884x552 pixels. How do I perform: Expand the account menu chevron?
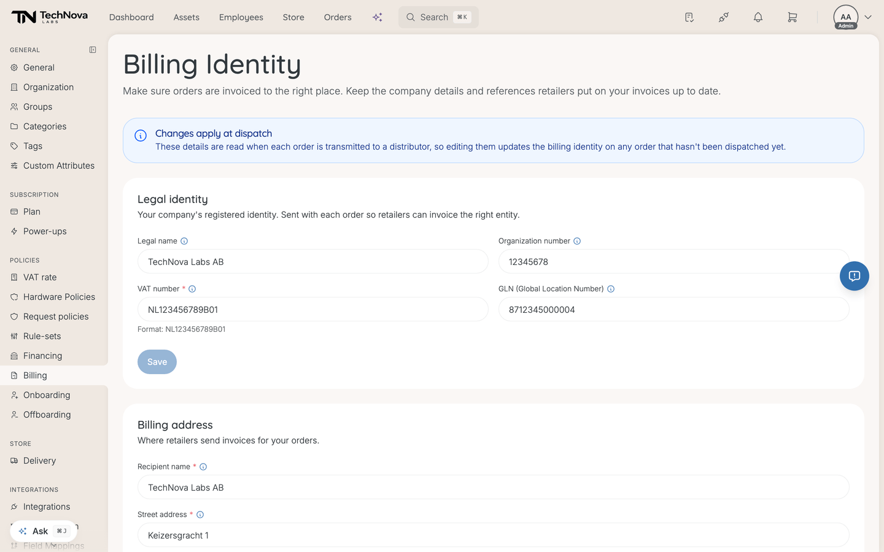point(868,17)
